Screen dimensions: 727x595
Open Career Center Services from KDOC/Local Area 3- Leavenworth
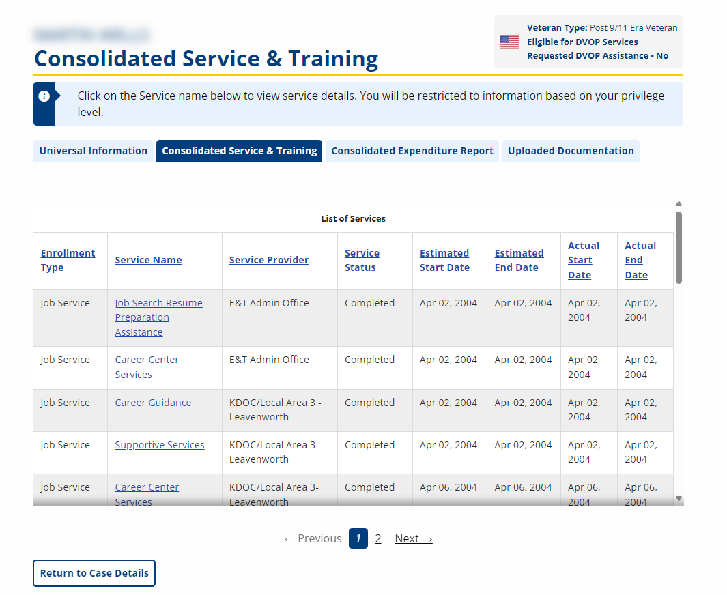[x=147, y=495]
